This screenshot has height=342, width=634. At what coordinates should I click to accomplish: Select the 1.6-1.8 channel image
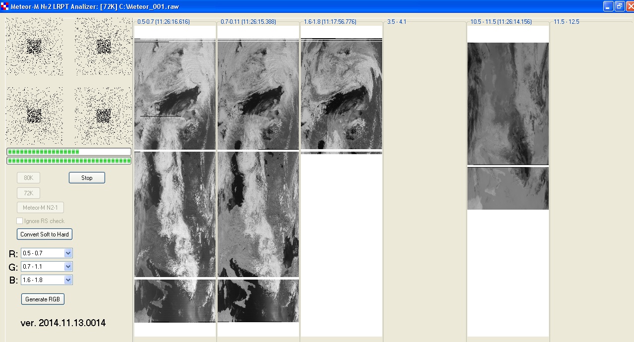(x=342, y=181)
